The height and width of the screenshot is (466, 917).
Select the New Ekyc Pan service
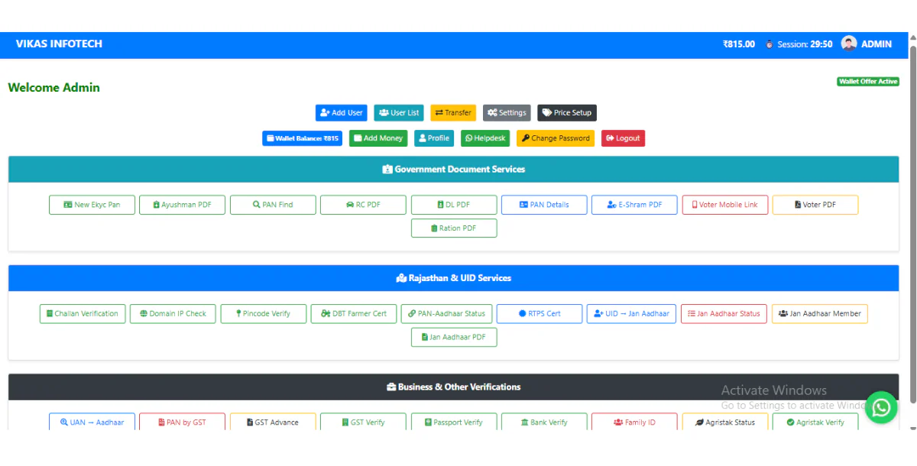coord(92,205)
